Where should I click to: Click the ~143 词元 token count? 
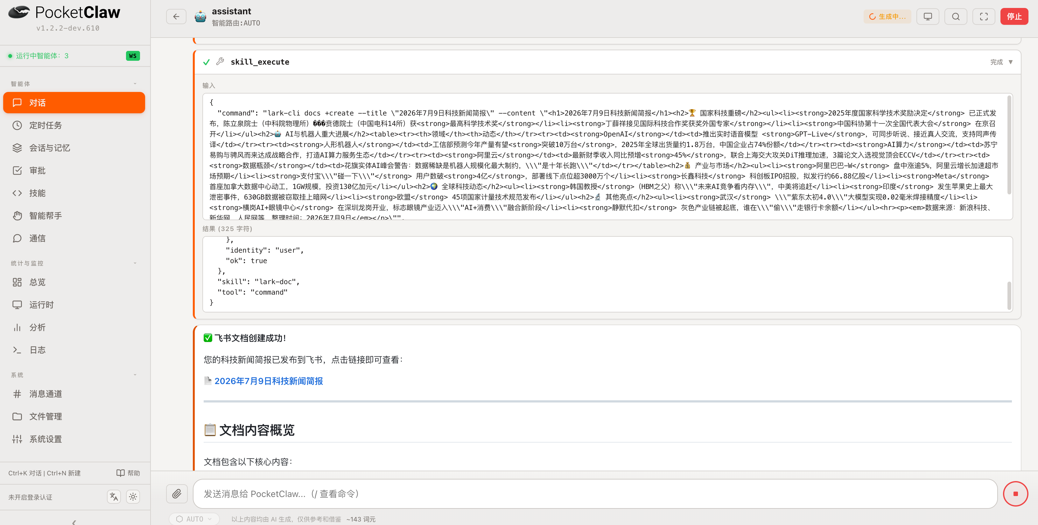pos(361,519)
